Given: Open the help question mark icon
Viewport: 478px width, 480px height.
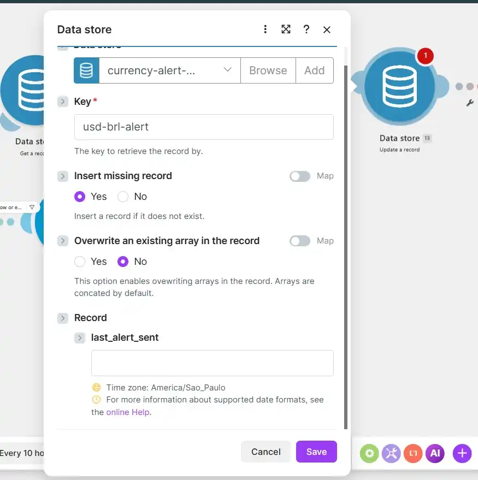Looking at the screenshot, I should click(306, 29).
